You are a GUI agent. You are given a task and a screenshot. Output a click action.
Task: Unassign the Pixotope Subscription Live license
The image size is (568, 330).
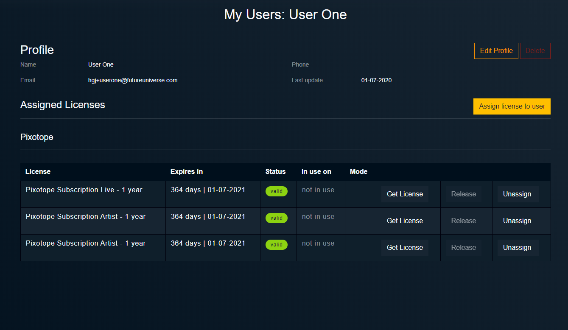(517, 194)
